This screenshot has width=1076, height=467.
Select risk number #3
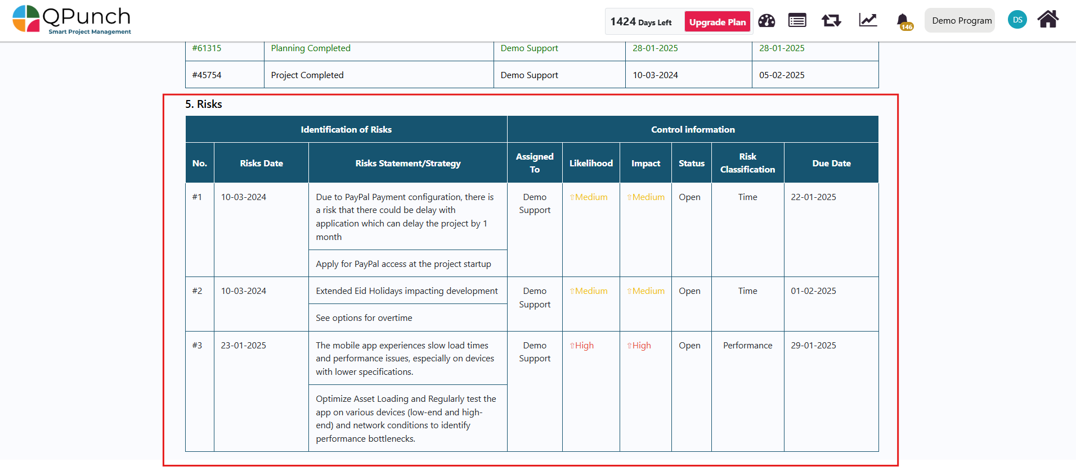pyautogui.click(x=197, y=346)
